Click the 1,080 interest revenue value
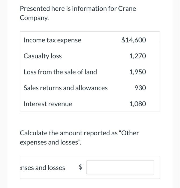The height and width of the screenshot is (188, 180). point(138,104)
